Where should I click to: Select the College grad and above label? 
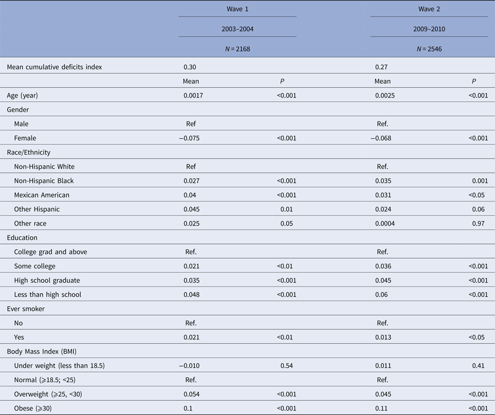coord(51,252)
